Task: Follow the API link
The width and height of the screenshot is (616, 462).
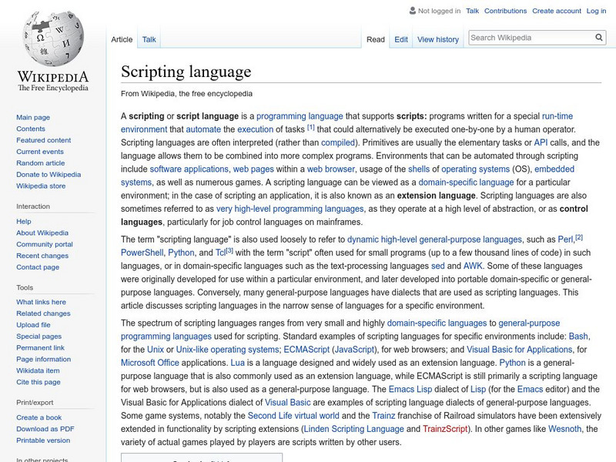Action: (x=541, y=142)
